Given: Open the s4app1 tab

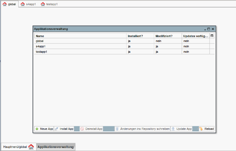Looking at the screenshot, I should click(28, 4).
